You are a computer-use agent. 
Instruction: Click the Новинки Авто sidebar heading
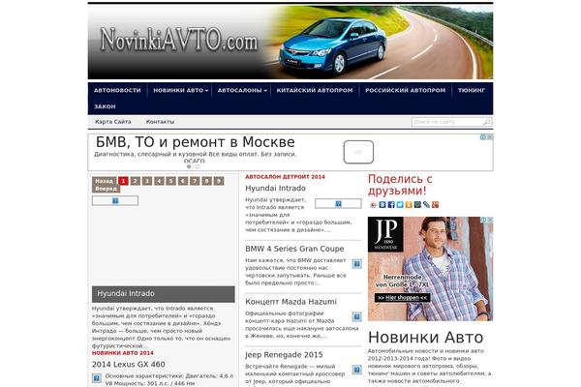426,338
